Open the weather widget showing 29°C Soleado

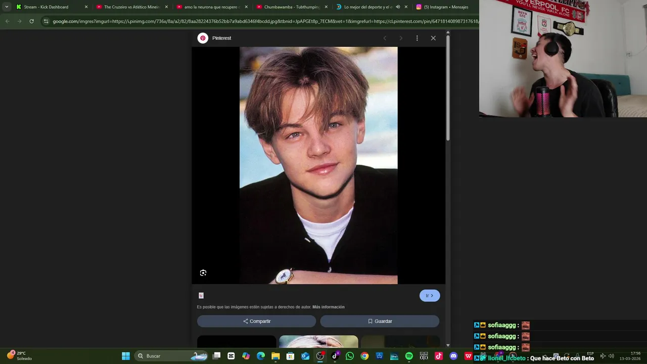coord(19,356)
